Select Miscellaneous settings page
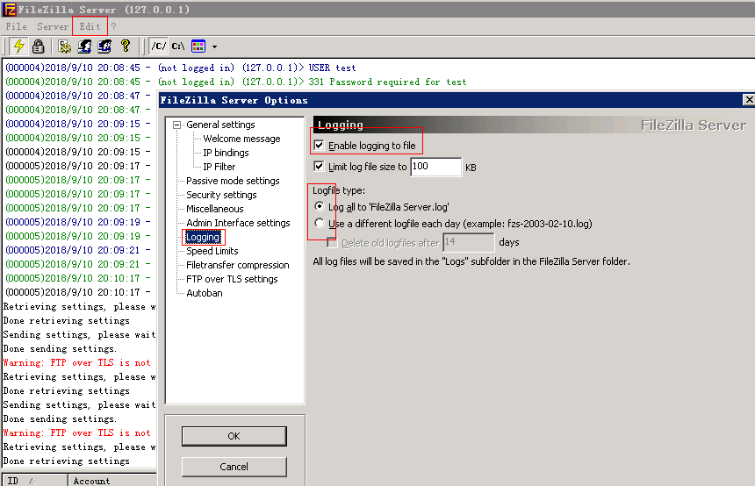This screenshot has width=755, height=486. [x=215, y=209]
